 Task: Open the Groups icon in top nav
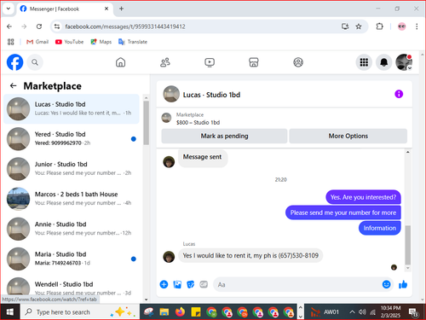tap(298, 62)
